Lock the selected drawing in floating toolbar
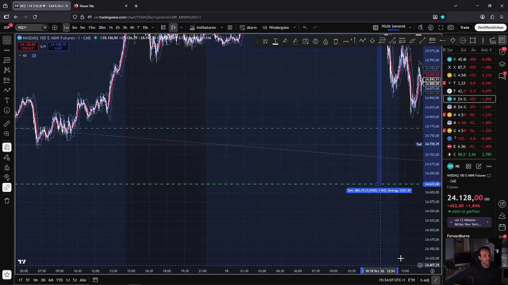Screen dimensions: 508x285 325,41
